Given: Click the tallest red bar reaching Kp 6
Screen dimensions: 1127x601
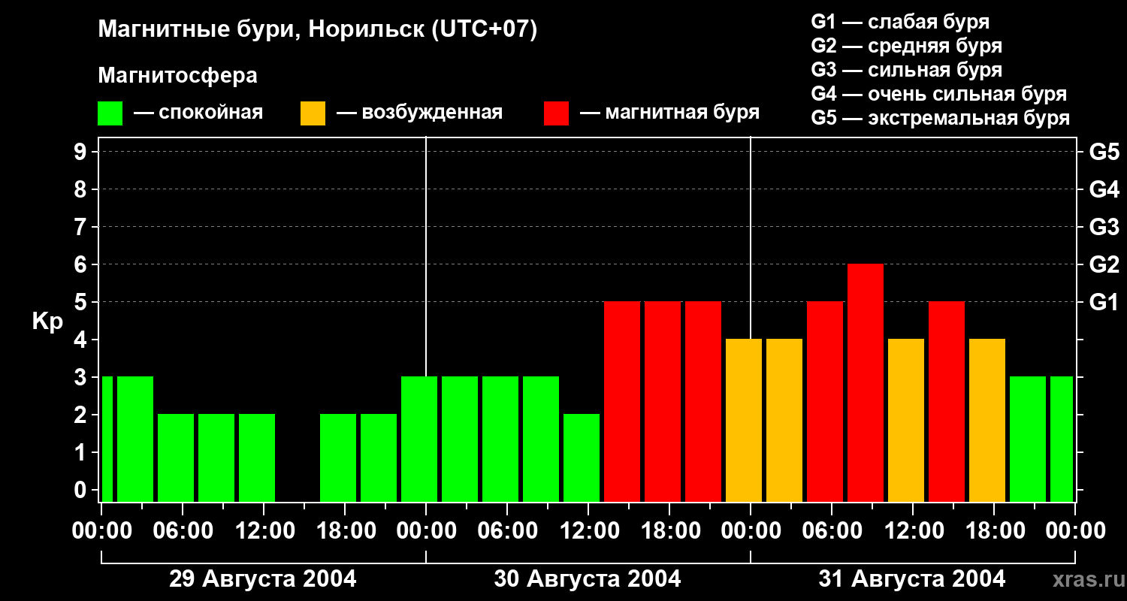Looking at the screenshot, I should 866,383.
